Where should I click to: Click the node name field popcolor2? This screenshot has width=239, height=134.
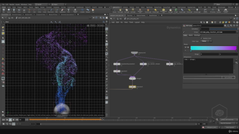click(x=208, y=26)
